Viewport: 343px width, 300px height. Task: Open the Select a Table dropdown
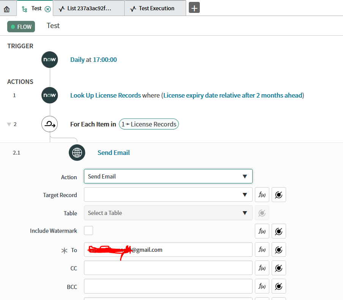[168, 213]
